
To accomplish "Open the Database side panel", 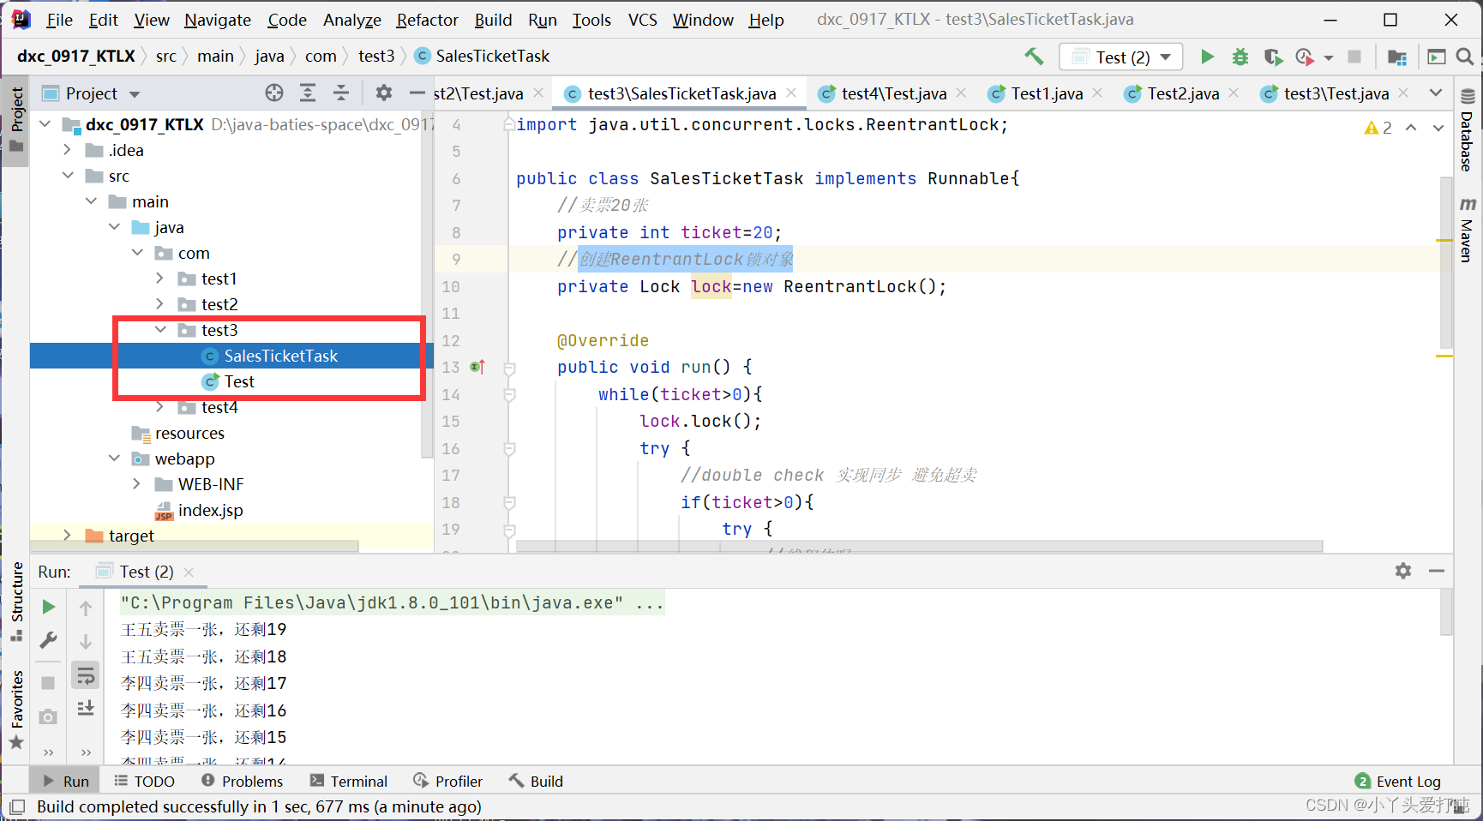I will (x=1468, y=130).
